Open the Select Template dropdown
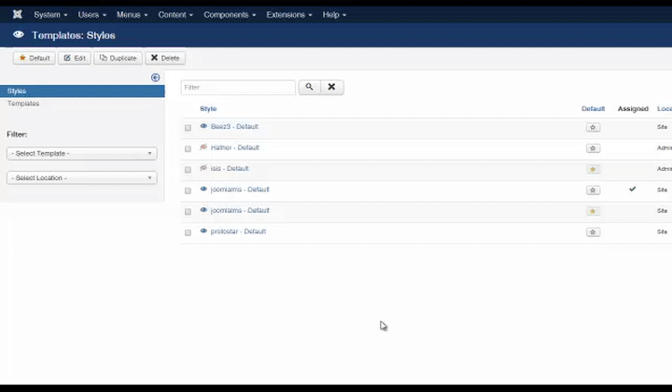 82,153
